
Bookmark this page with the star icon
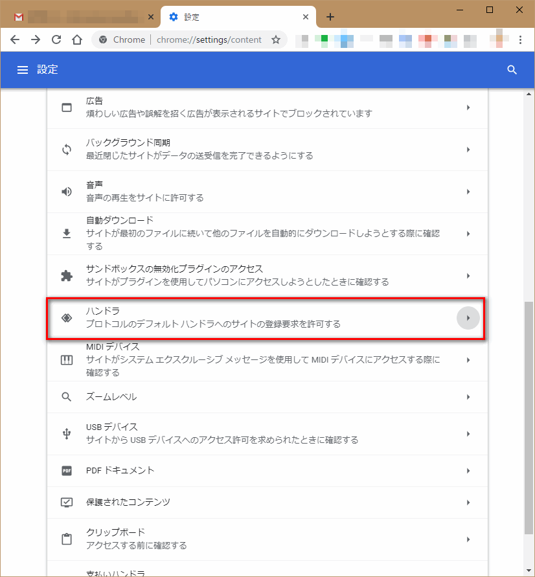pos(276,40)
